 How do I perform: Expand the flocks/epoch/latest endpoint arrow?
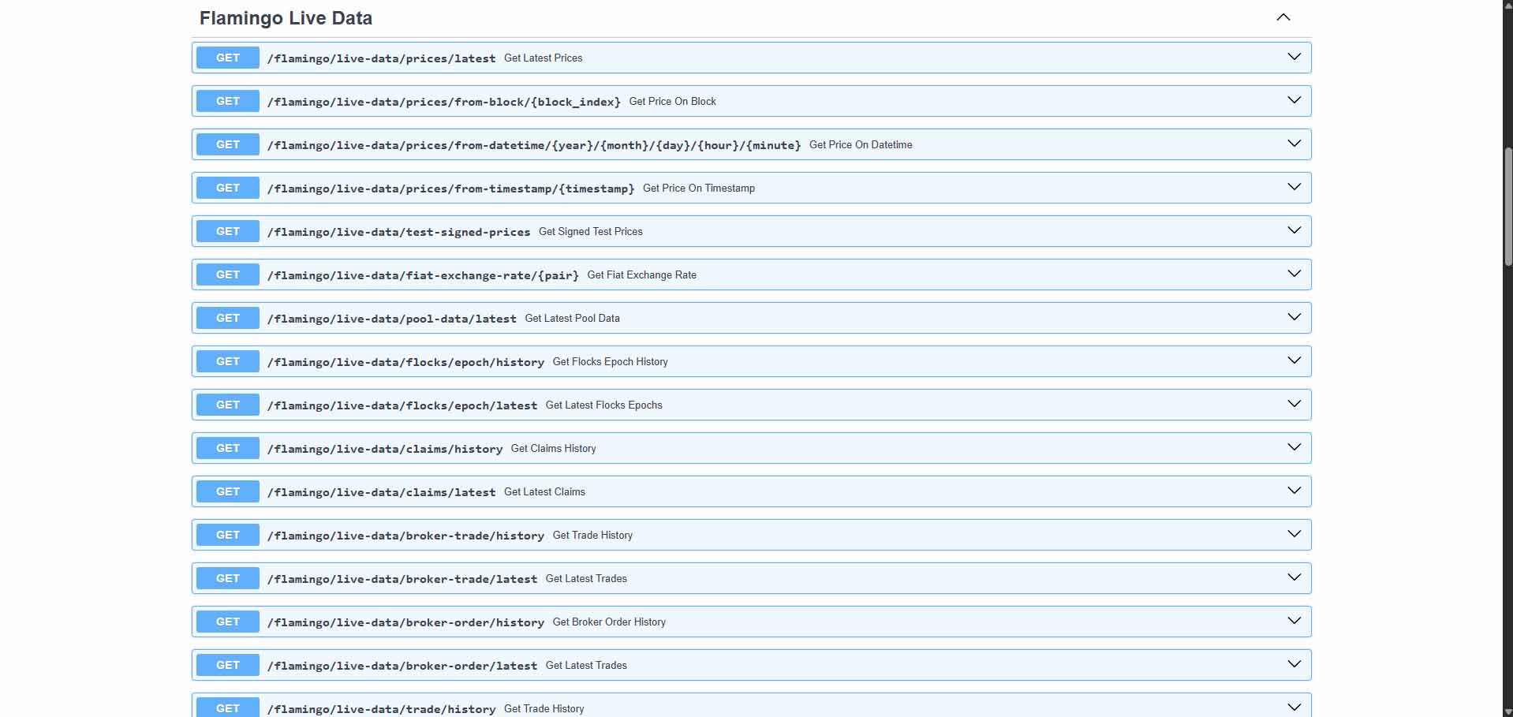click(1294, 404)
